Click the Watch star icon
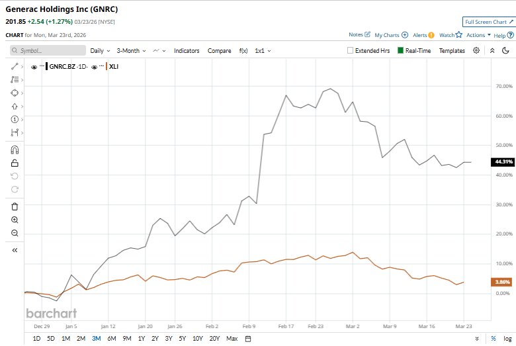Viewport: 516px width, 346px height. tap(459, 34)
